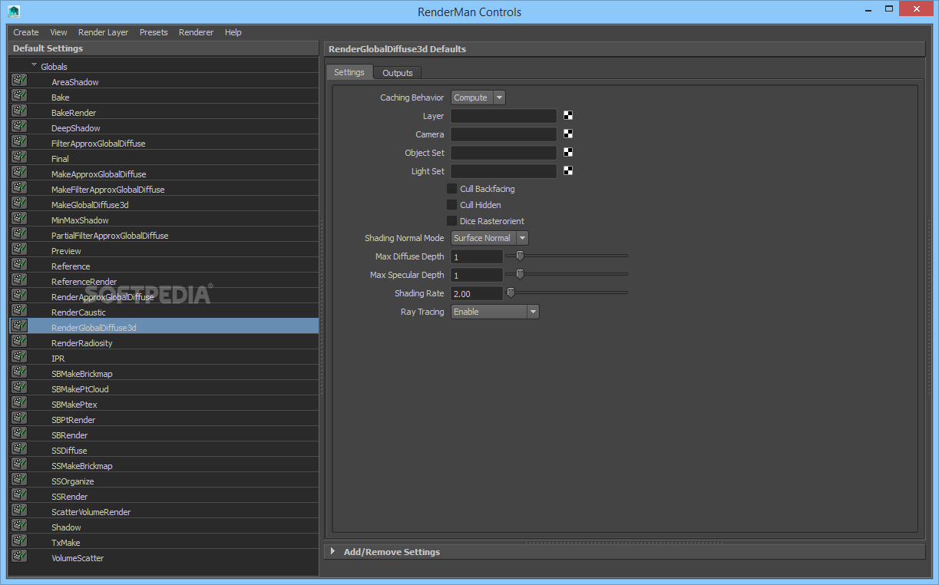This screenshot has width=939, height=585.
Task: Click the Max Specular Depth value field
Action: point(477,275)
